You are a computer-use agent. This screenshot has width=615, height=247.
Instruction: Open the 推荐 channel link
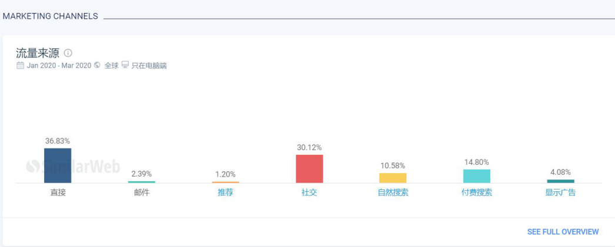(226, 192)
